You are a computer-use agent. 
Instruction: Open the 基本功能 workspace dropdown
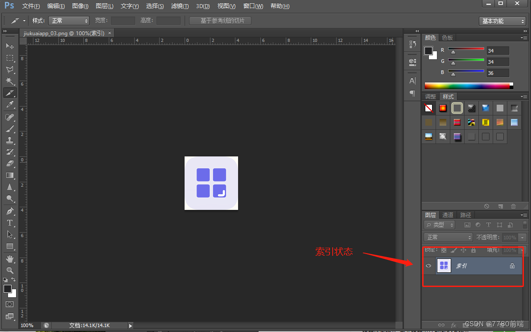pos(502,21)
